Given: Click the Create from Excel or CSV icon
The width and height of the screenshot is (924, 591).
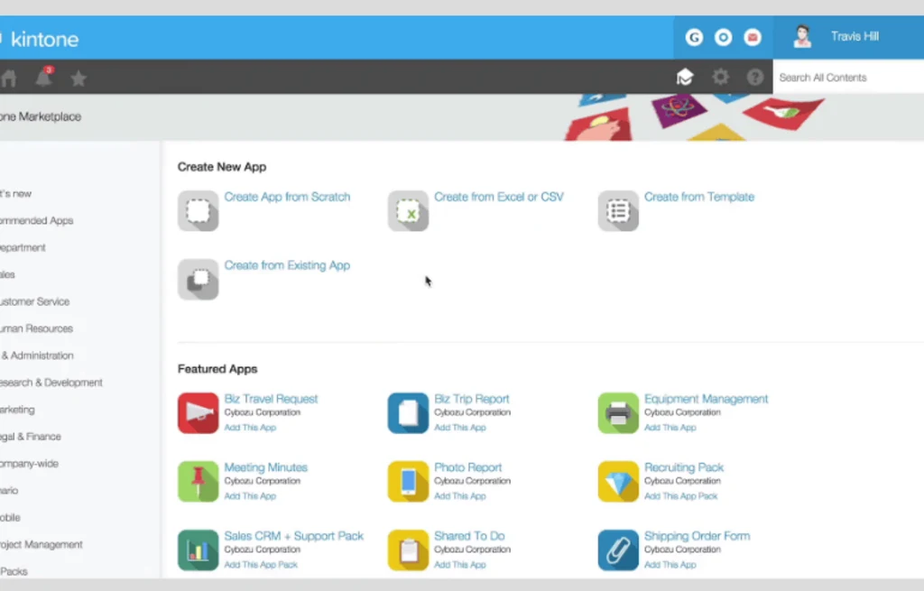Looking at the screenshot, I should click(x=408, y=211).
